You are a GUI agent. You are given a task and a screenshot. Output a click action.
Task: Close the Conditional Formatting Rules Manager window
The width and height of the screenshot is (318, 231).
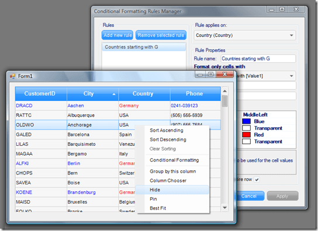[296, 9]
